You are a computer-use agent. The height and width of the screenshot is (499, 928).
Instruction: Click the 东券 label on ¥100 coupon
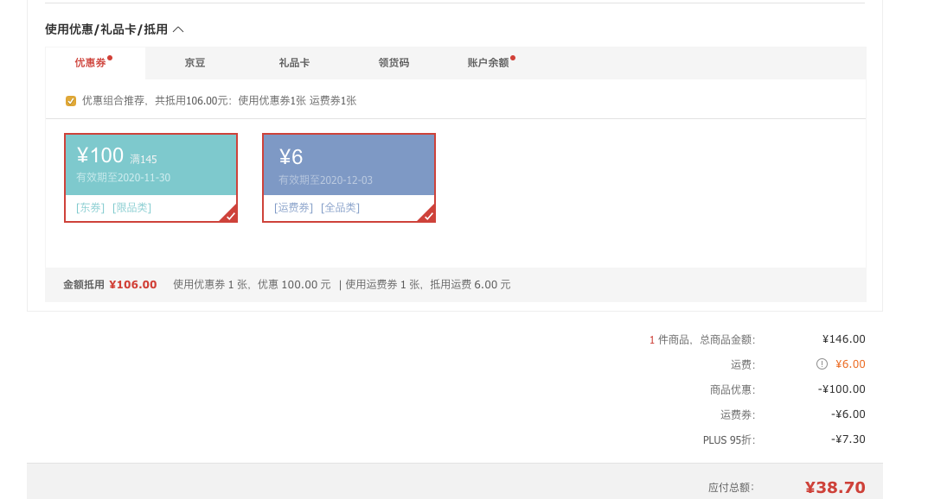coord(91,208)
